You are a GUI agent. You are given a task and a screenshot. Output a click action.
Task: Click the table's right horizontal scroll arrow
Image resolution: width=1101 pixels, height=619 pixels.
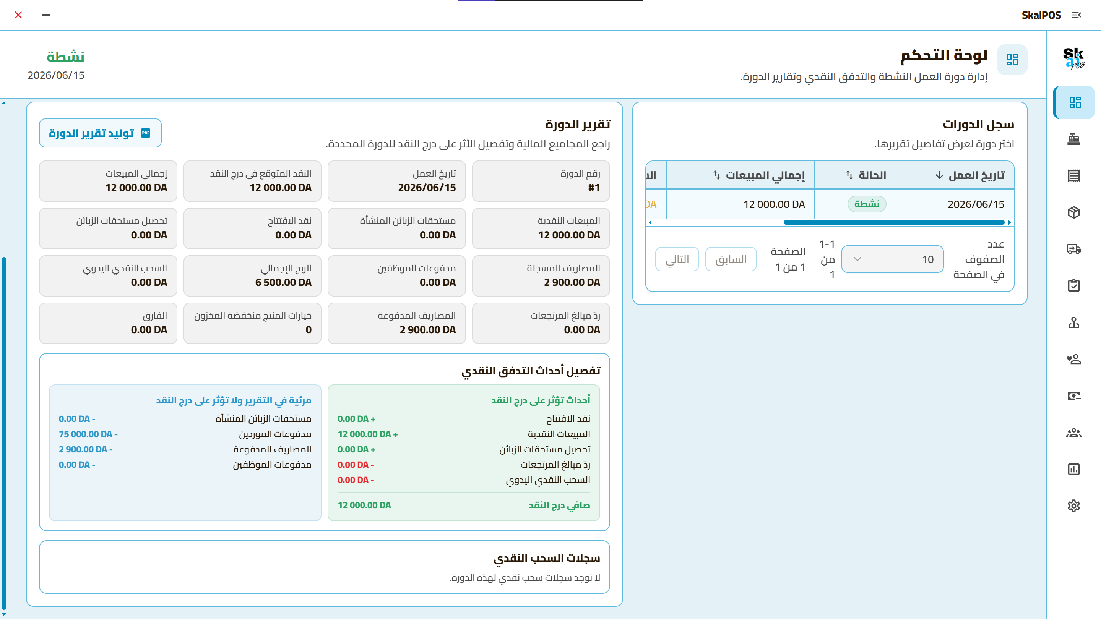coord(1010,222)
